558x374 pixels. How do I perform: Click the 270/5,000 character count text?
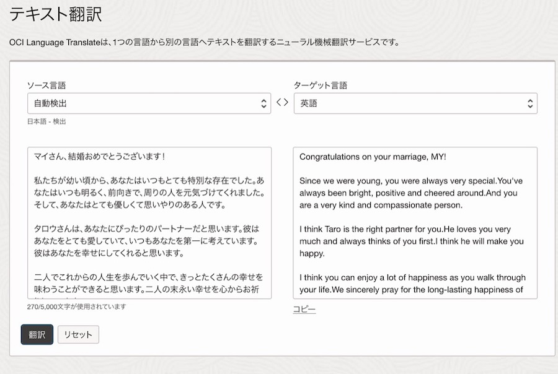tap(76, 307)
